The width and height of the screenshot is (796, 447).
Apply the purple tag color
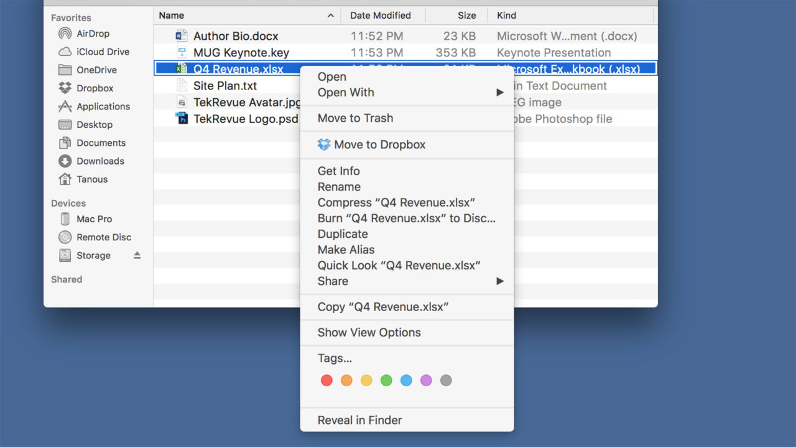[x=426, y=381]
